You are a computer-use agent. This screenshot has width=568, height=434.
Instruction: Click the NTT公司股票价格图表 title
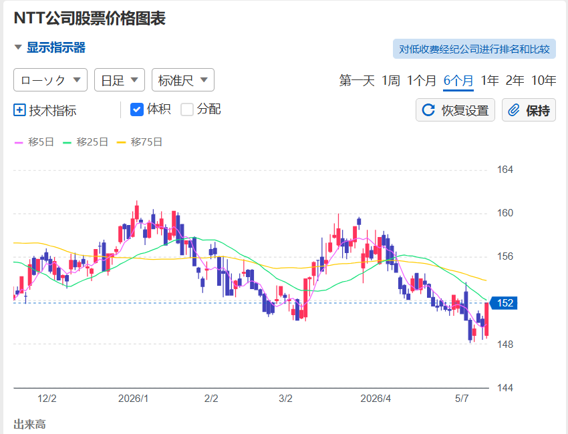coord(90,18)
